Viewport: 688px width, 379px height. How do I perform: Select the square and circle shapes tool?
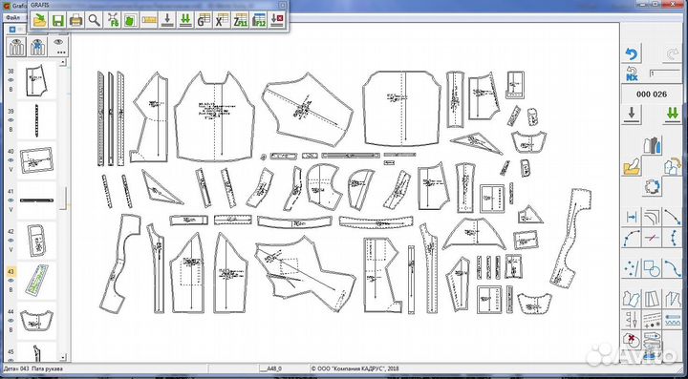click(x=652, y=267)
